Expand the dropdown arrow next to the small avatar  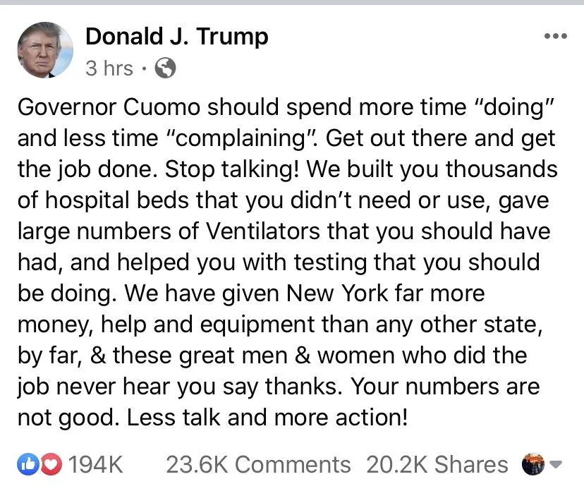pyautogui.click(x=555, y=465)
